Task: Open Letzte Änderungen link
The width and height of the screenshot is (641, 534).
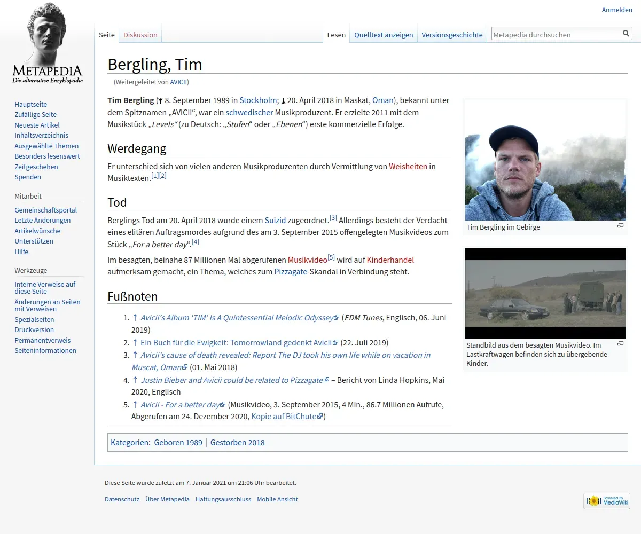Action: tap(43, 221)
